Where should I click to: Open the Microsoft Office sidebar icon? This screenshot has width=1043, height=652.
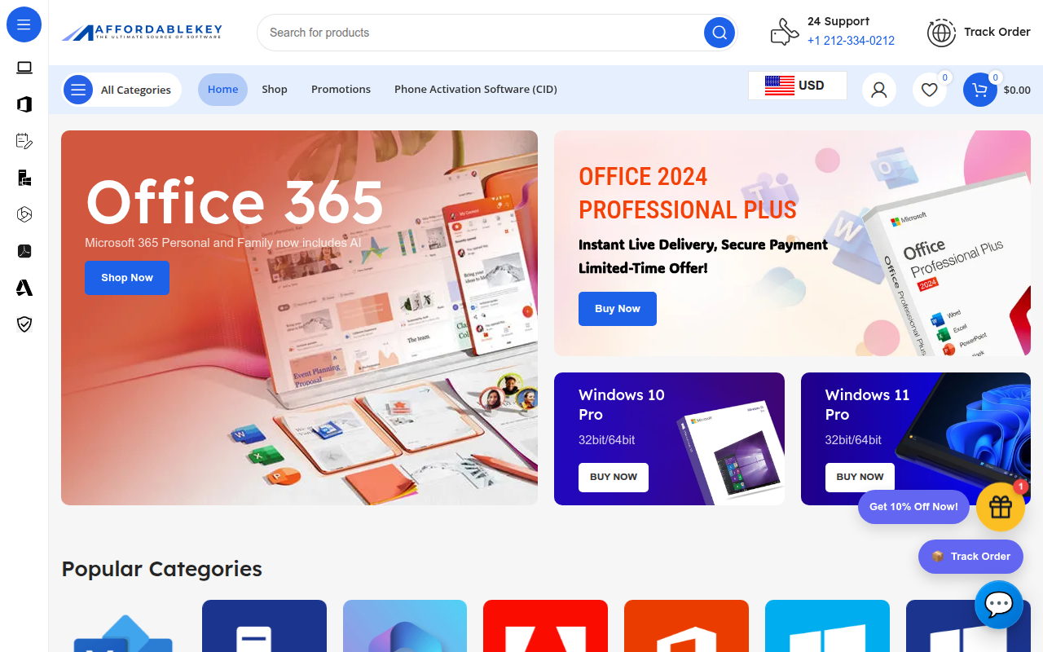coord(24,104)
